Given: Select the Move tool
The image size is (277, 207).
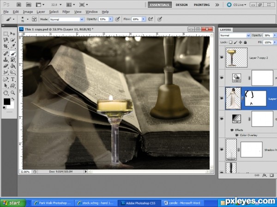Looking at the screenshot, I should coord(13,34).
